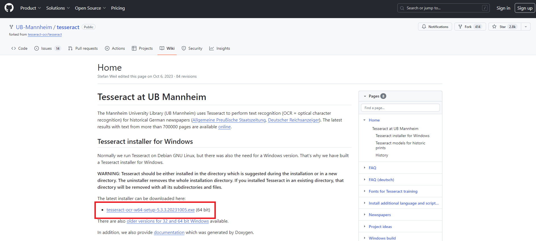Open the Solutions dropdown menu
Image resolution: width=536 pixels, height=241 pixels.
pyautogui.click(x=58, y=8)
